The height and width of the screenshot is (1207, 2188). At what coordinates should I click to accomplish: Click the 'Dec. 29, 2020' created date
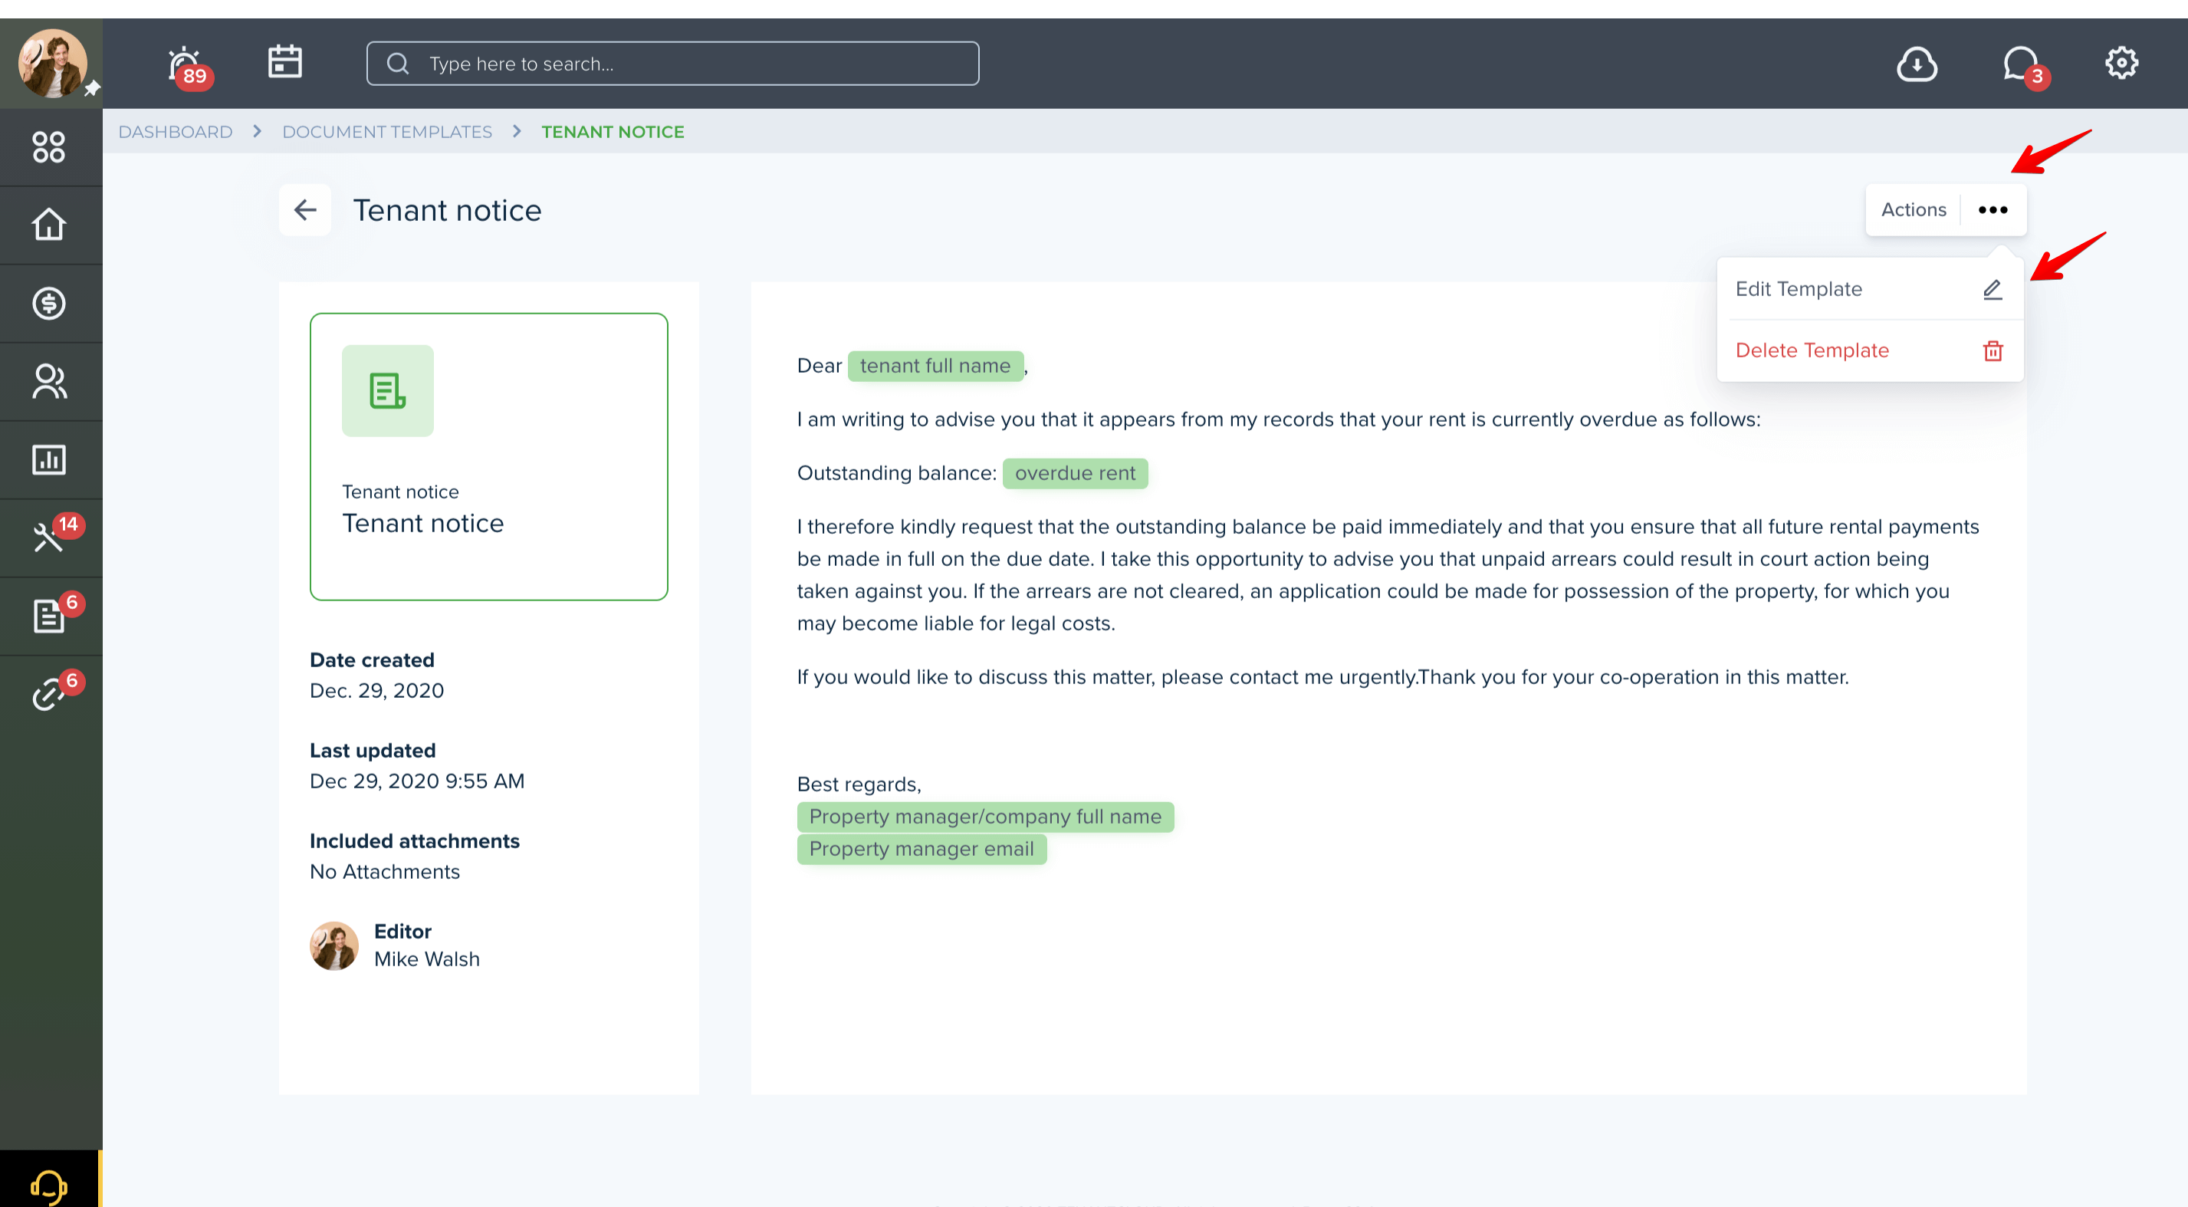coord(376,691)
